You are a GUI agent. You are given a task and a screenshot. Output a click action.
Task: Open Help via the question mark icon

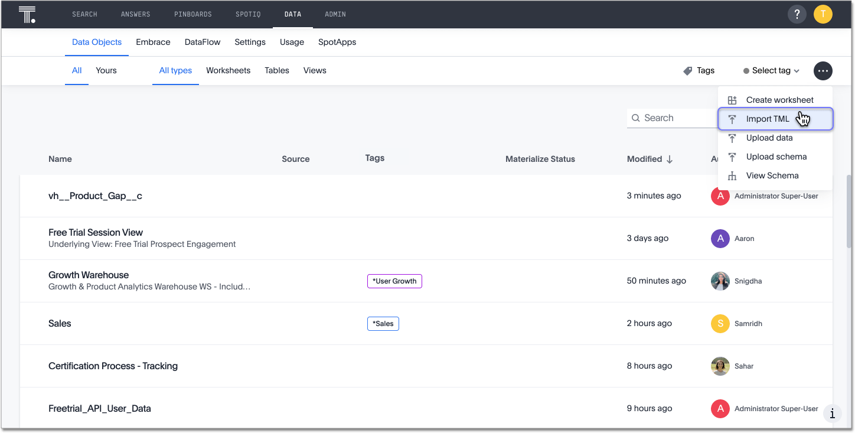(x=797, y=14)
